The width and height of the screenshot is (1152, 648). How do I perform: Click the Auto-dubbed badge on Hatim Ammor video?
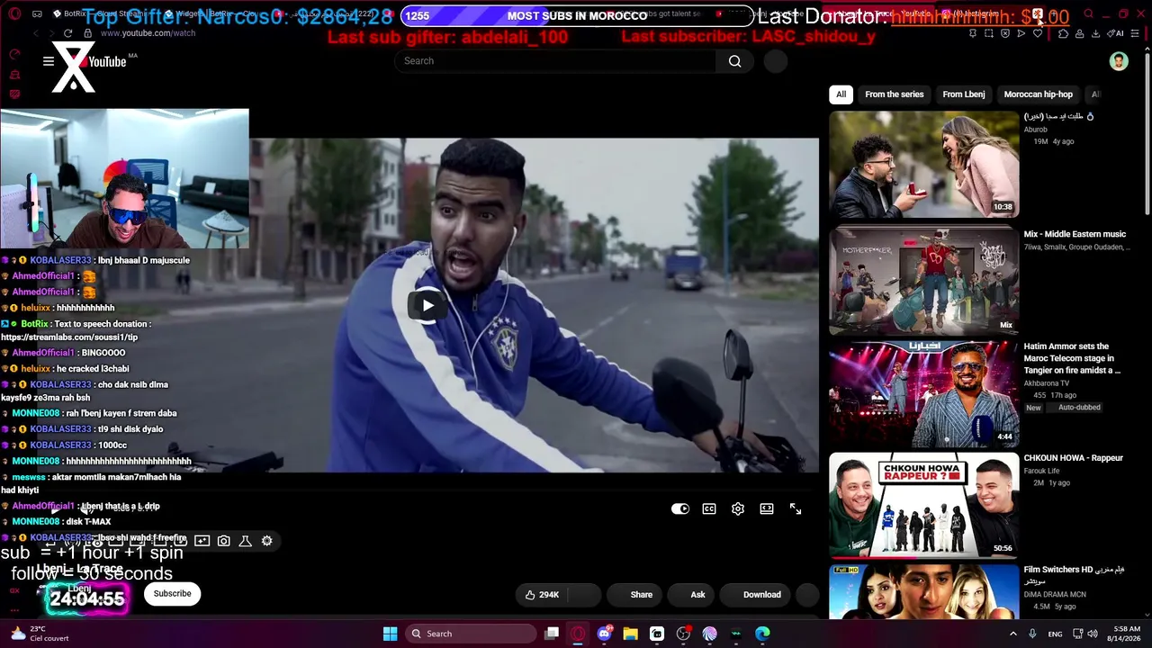[1079, 408]
